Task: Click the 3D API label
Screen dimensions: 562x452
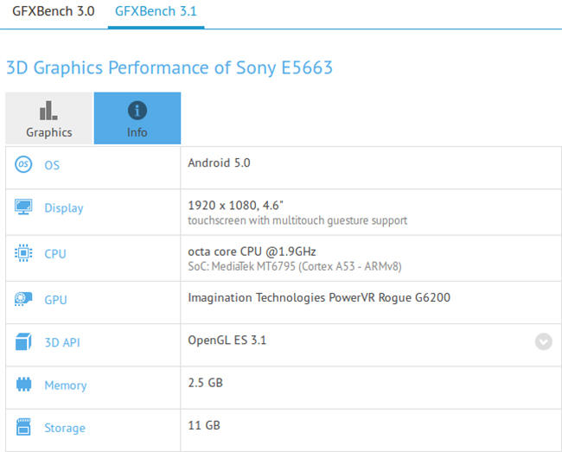Action: click(62, 343)
